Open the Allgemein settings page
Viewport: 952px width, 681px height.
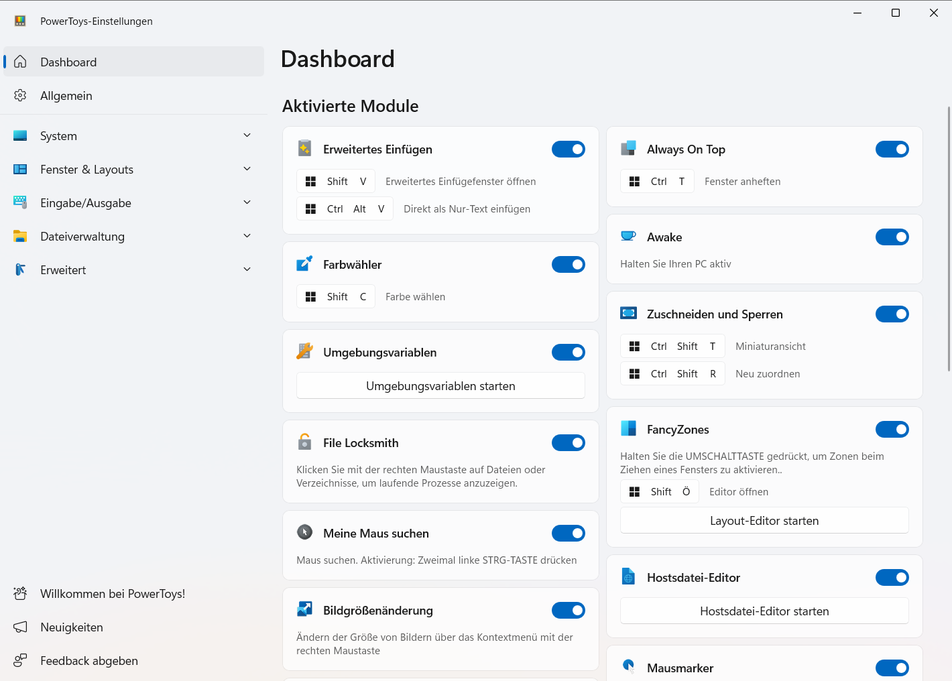(x=66, y=96)
